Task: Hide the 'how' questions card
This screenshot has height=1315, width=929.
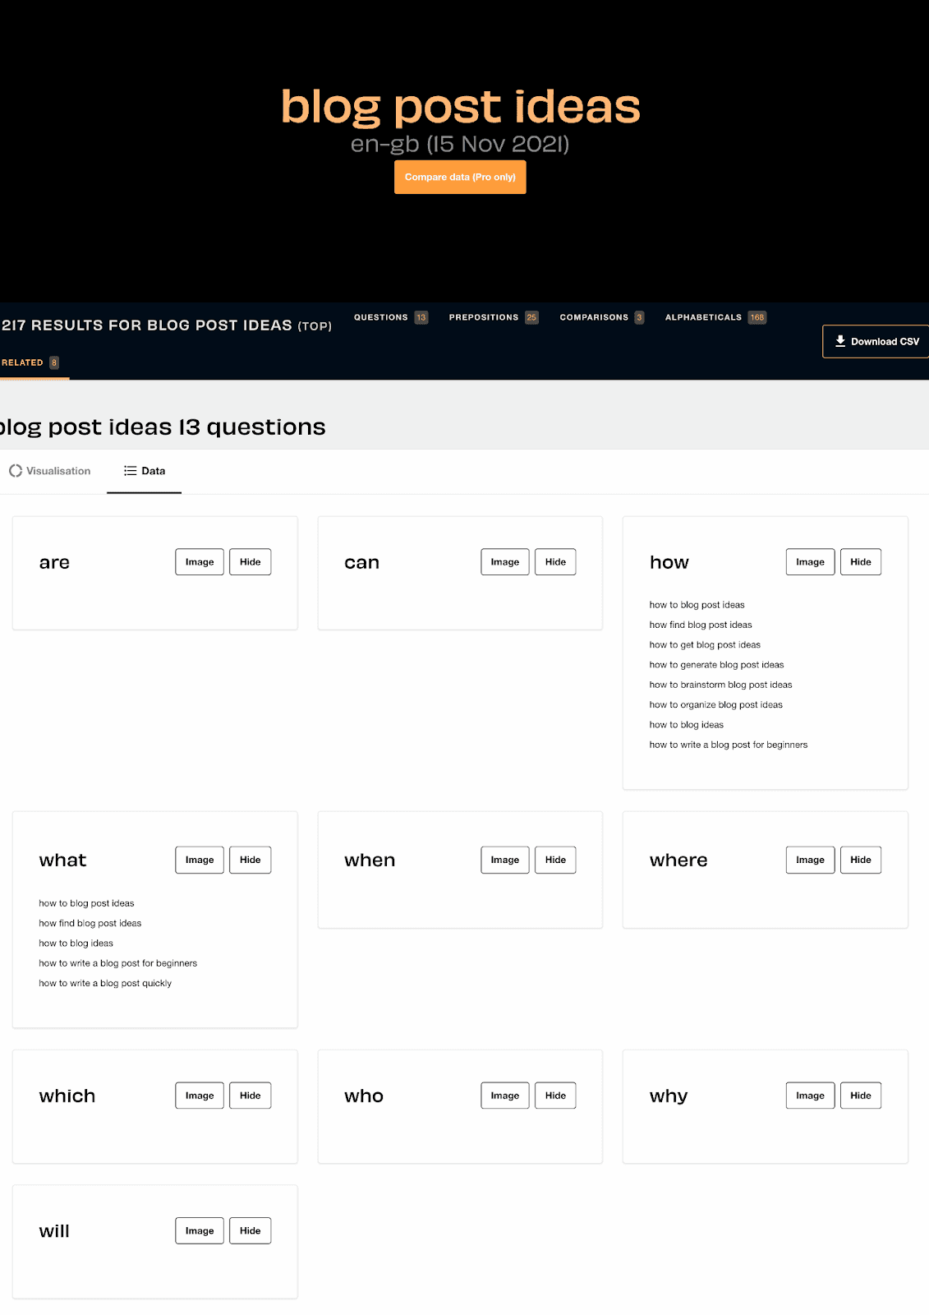Action: pos(860,562)
